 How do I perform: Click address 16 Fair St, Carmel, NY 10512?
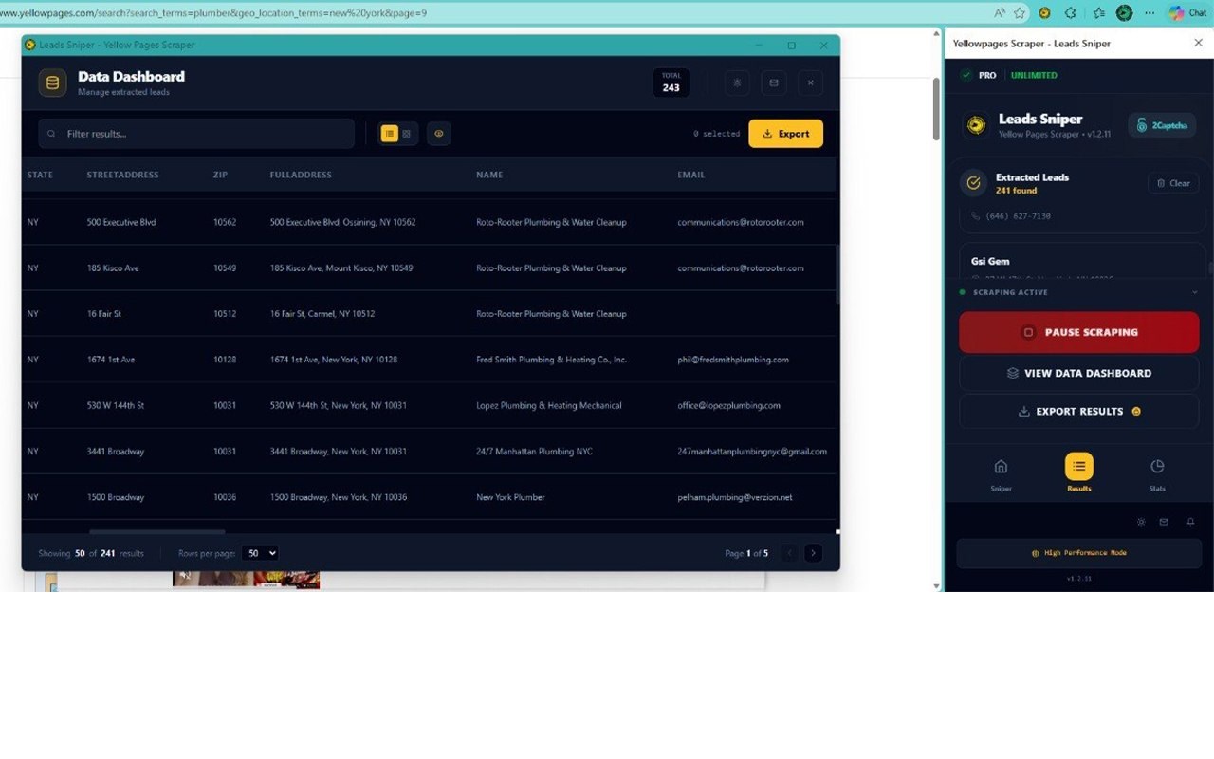tap(322, 314)
